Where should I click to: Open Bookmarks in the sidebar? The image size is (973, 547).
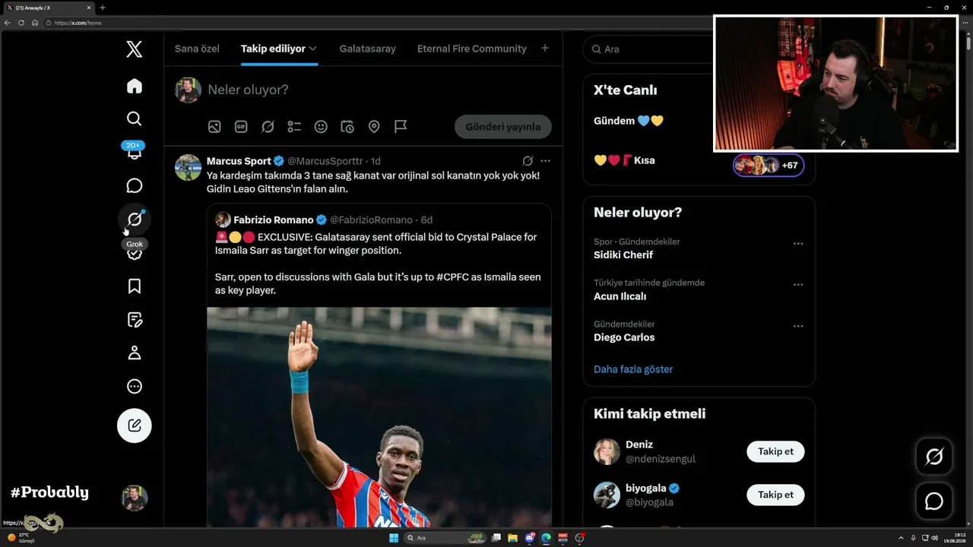coord(135,286)
